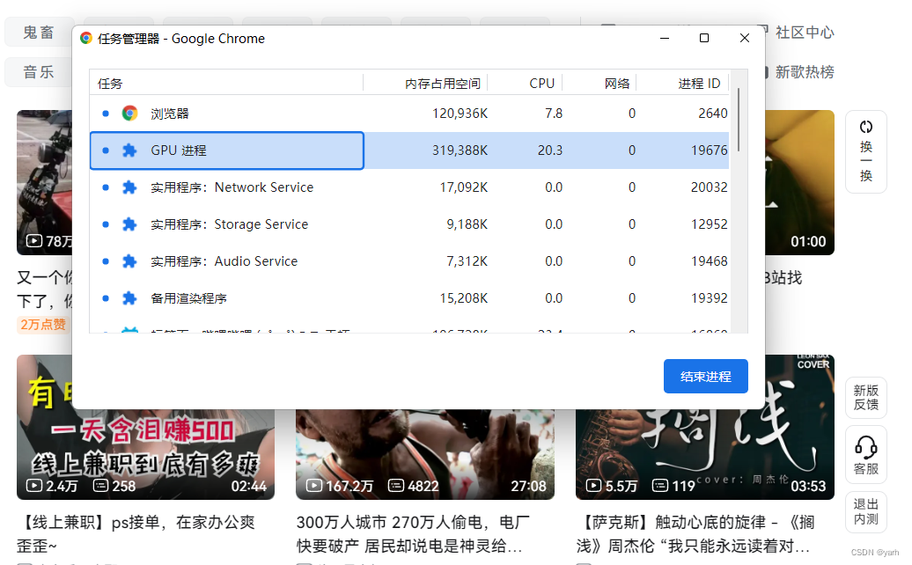Close the Task Manager window
912x565 pixels.
point(745,39)
